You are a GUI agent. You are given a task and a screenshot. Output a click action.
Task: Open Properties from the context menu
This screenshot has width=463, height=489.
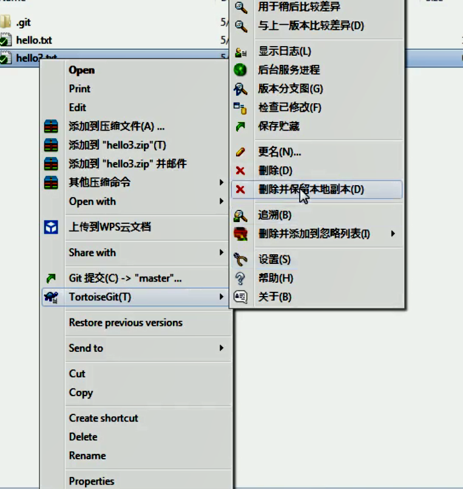tap(92, 481)
